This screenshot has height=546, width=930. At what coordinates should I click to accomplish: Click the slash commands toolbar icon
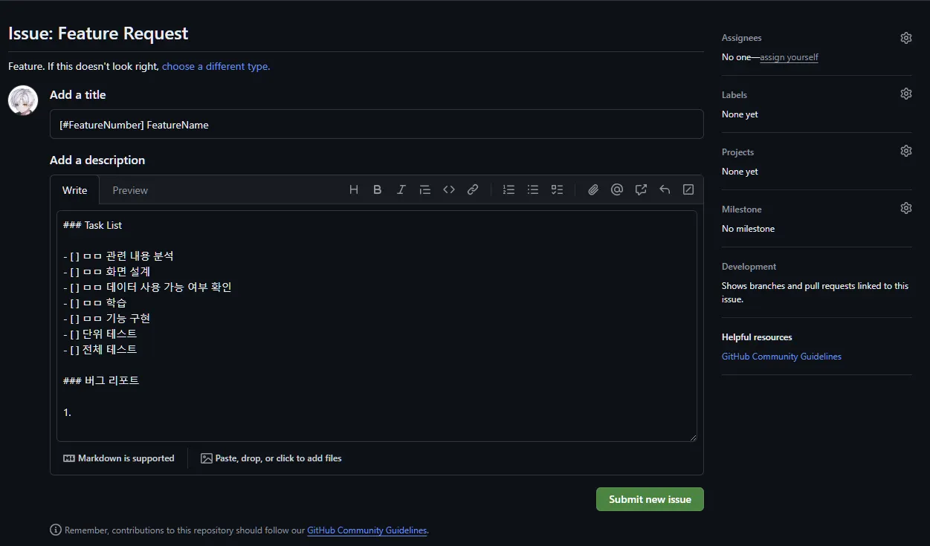click(688, 190)
